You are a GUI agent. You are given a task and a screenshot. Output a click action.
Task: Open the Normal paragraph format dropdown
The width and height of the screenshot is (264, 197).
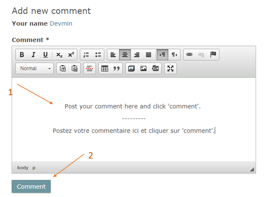pos(31,69)
